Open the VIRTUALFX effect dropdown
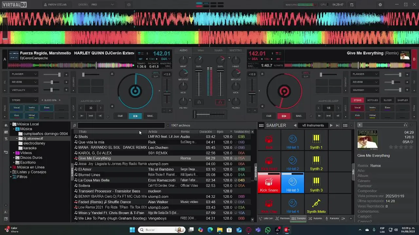The width and height of the screenshot is (419, 235). [x=24, y=90]
